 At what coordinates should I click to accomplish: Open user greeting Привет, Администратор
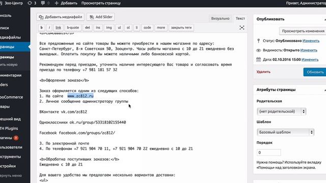point(306,3)
